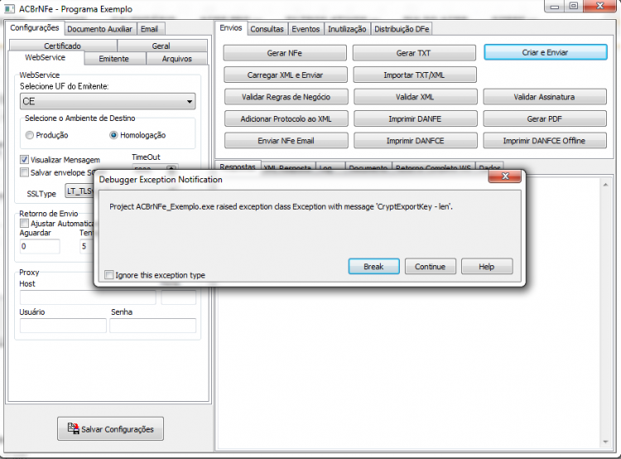The height and width of the screenshot is (459, 621).
Task: Minimize the ACBrNFe window
Action: (x=555, y=7)
